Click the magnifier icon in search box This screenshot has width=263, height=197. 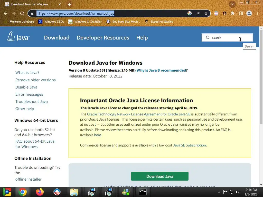click(208, 37)
